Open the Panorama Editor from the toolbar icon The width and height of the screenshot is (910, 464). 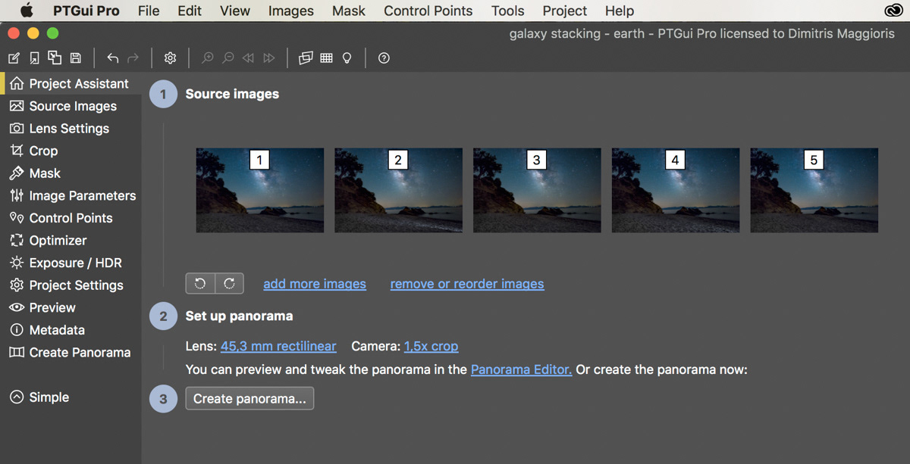coord(306,58)
